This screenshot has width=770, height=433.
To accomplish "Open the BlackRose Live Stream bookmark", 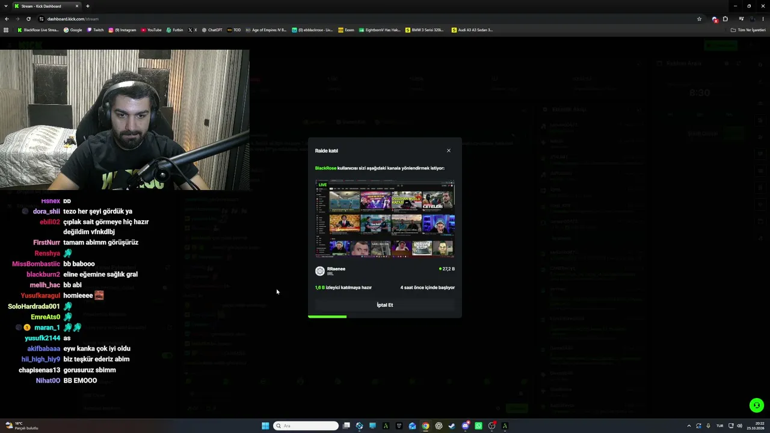I will pyautogui.click(x=38, y=29).
